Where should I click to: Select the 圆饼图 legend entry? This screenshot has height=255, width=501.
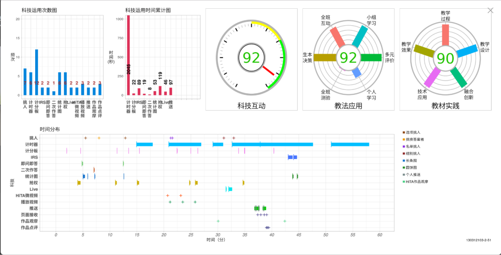[413, 167]
